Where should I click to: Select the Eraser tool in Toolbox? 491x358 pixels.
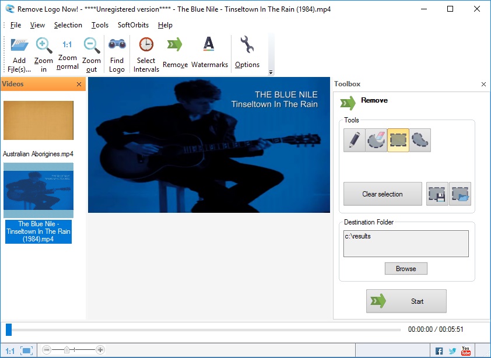tap(376, 140)
